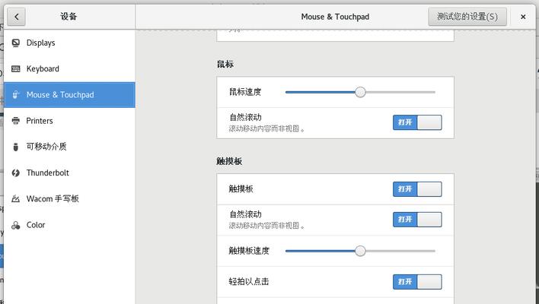The width and height of the screenshot is (539, 304).
Task: Open the Wacom 手写板 panel
Action: click(69, 198)
